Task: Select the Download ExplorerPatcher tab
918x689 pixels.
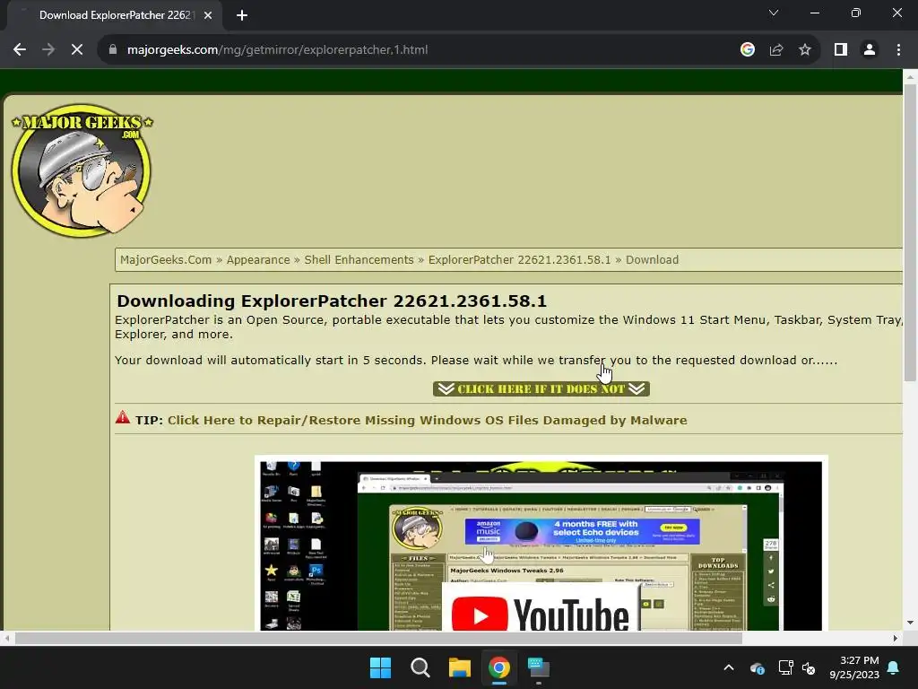Action: click(116, 15)
